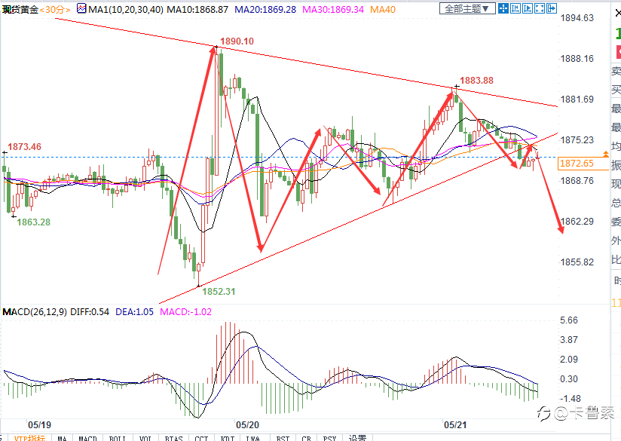Click the 1888.16 axis price level
The height and width of the screenshot is (441, 621).
tap(577, 59)
